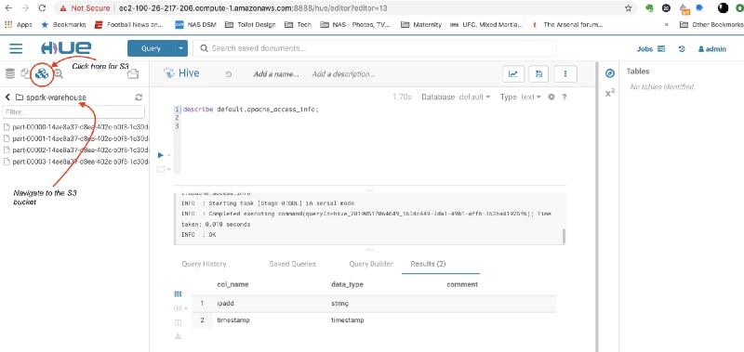Click the blue Query button
744x352 pixels.
pos(151,48)
